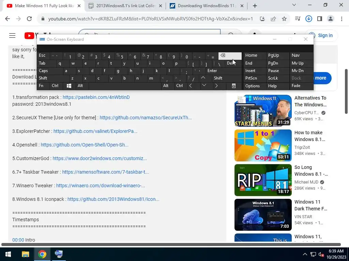This screenshot has height=261, width=349.
Task: Open a new Chrome tab
Action: point(255,6)
